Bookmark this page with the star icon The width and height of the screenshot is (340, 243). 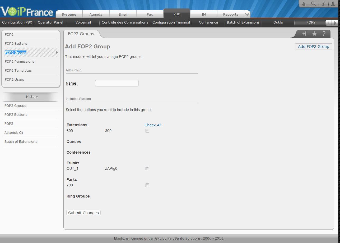tap(314, 34)
